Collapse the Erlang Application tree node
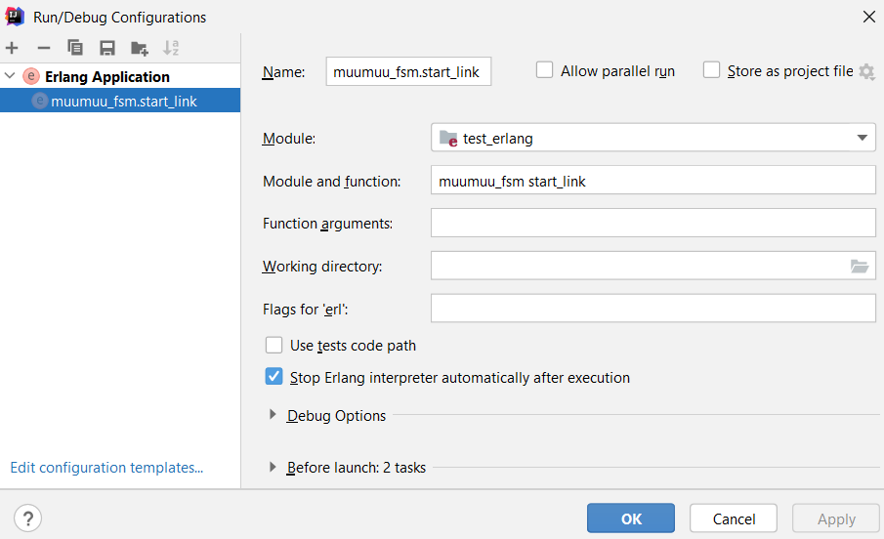 click(x=10, y=76)
